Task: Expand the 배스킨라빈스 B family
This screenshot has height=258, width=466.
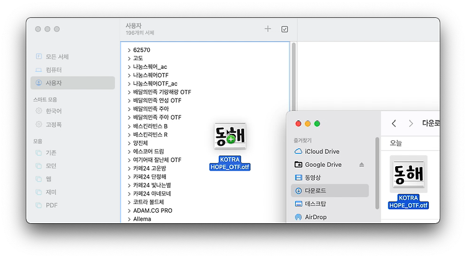Action: pyautogui.click(x=129, y=126)
